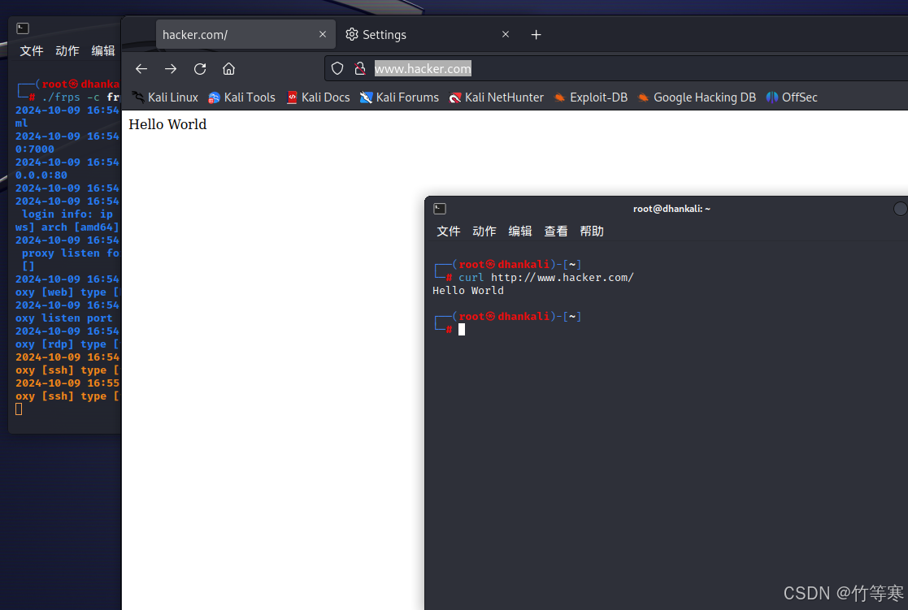Reload the hacker.com page
This screenshot has width=908, height=610.
[200, 69]
